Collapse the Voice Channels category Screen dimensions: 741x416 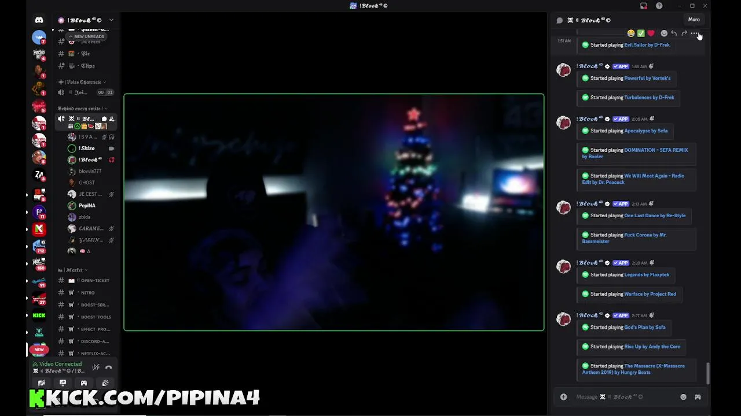pyautogui.click(x=82, y=82)
